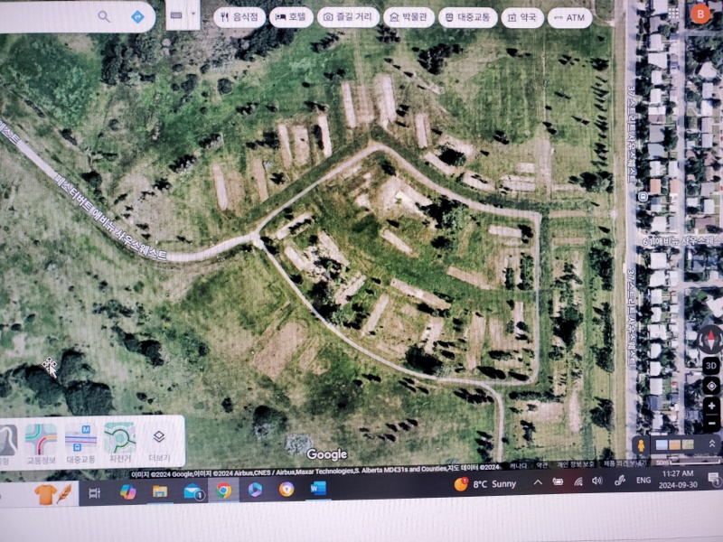Open directions with the blue arrow icon
723x542 pixels.
[x=137, y=17]
